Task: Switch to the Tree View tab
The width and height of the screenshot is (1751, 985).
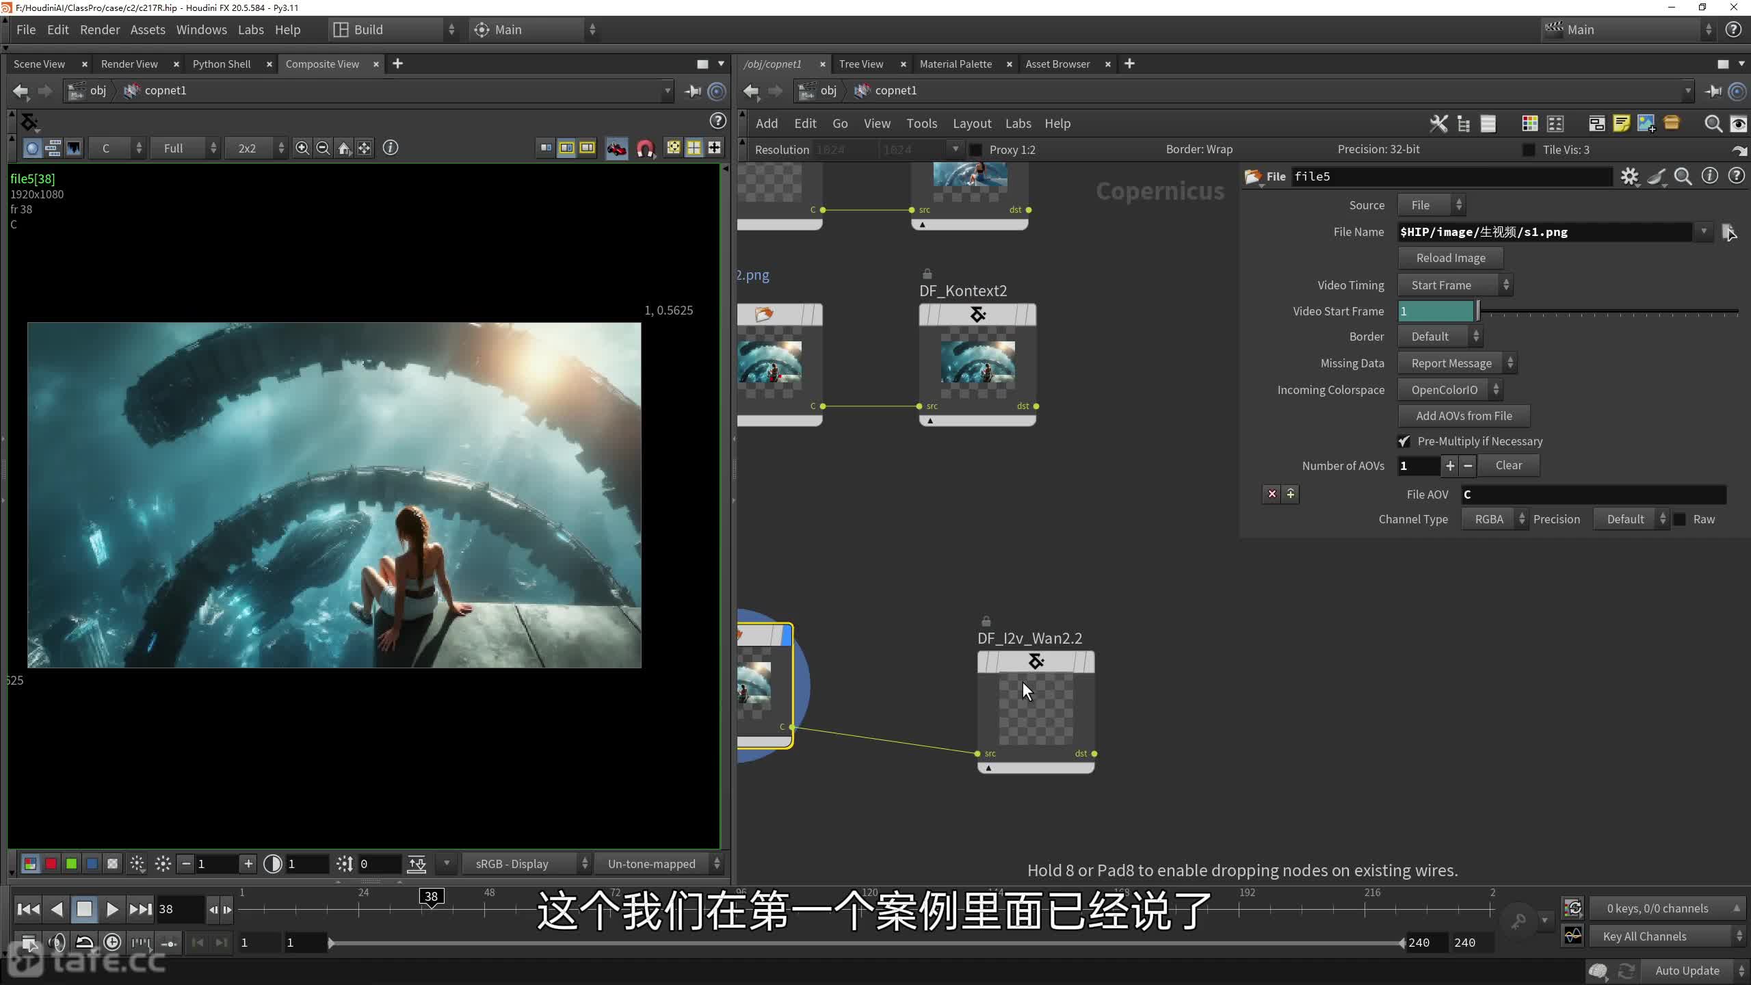Action: [x=860, y=64]
